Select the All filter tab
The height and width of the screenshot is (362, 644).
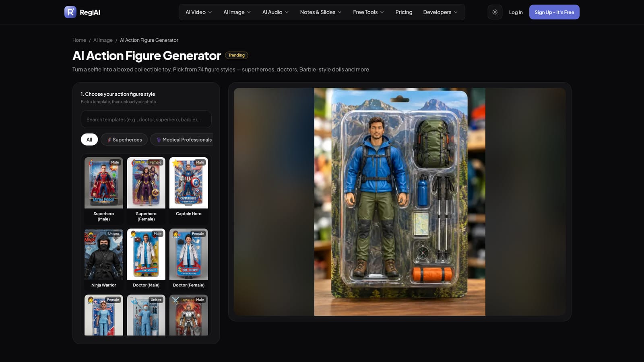point(89,140)
